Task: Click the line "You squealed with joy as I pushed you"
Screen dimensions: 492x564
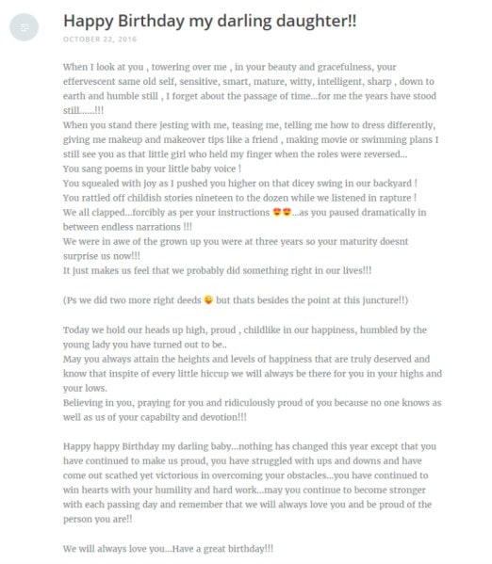Action: click(x=240, y=184)
